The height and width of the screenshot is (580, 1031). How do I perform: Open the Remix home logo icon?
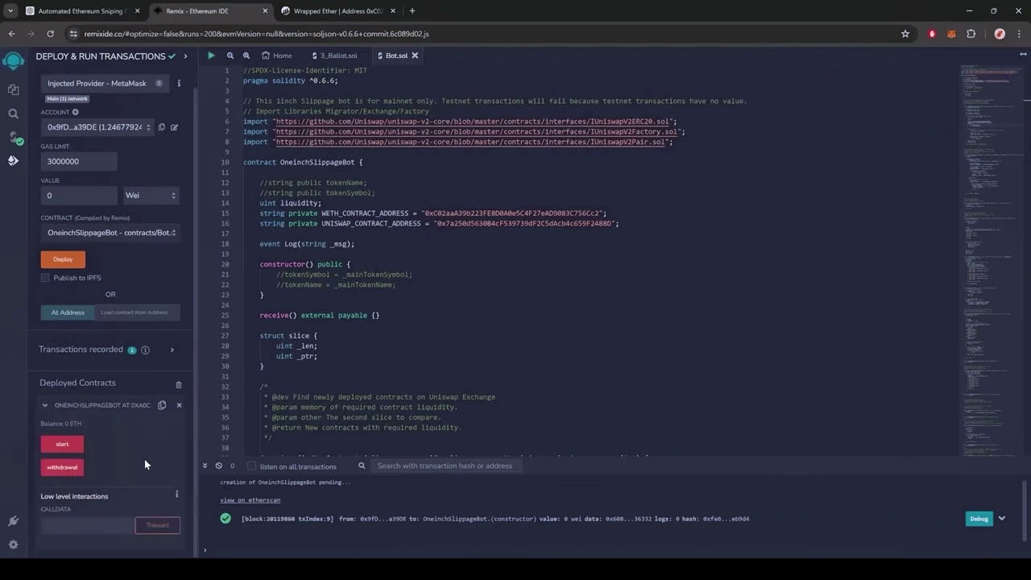(x=13, y=61)
